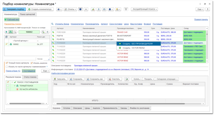Open the 'Еще' dropdown beside 'У поставщиков'
This screenshot has width=214, height=115.
[x=46, y=71]
